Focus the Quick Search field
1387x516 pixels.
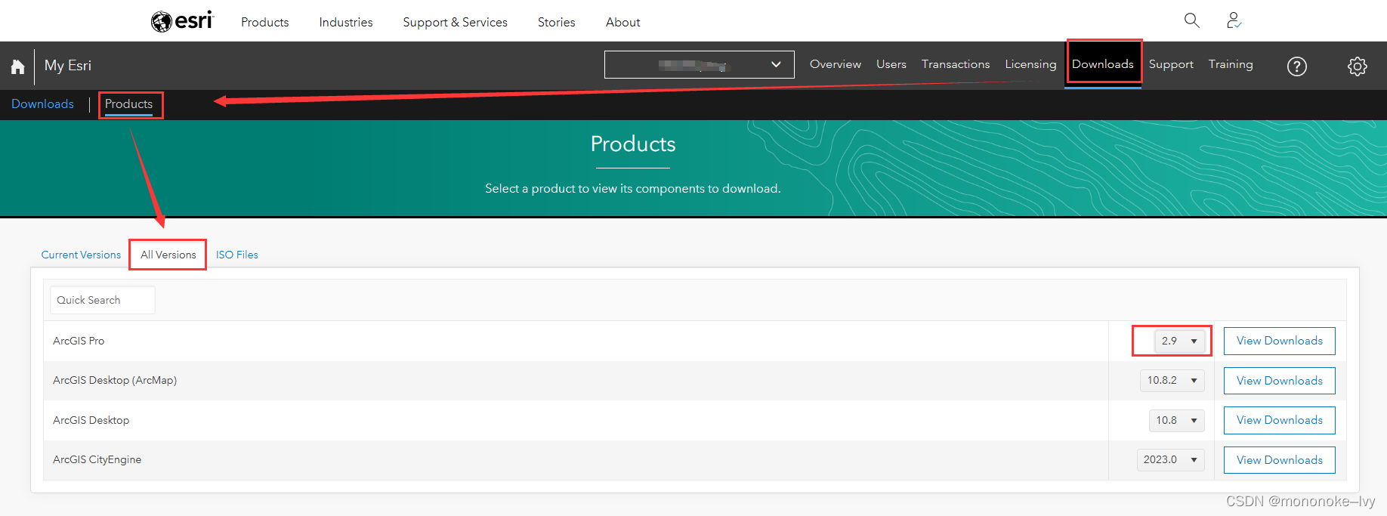click(x=103, y=300)
